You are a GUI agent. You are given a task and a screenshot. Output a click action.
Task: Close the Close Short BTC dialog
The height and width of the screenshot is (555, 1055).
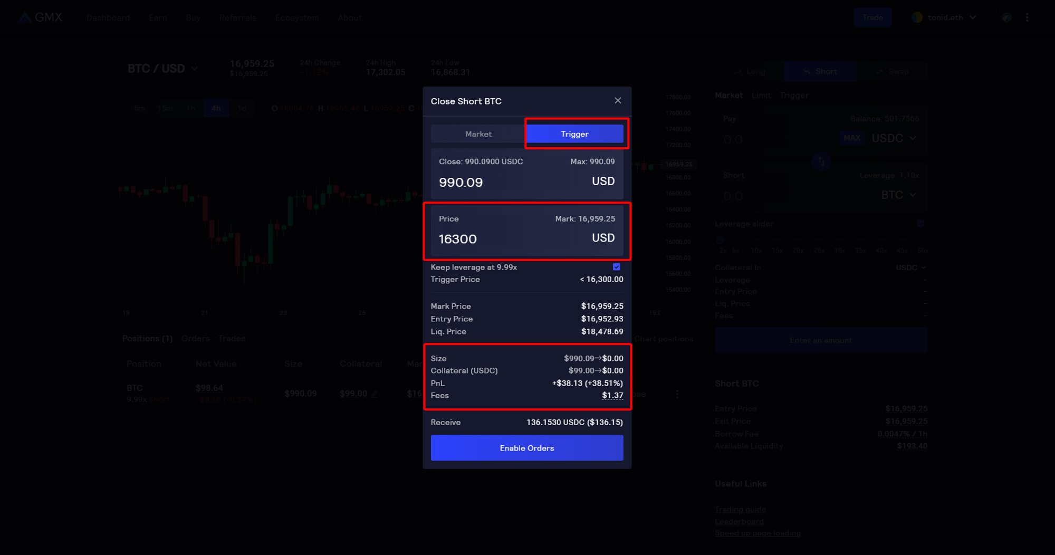[618, 101]
